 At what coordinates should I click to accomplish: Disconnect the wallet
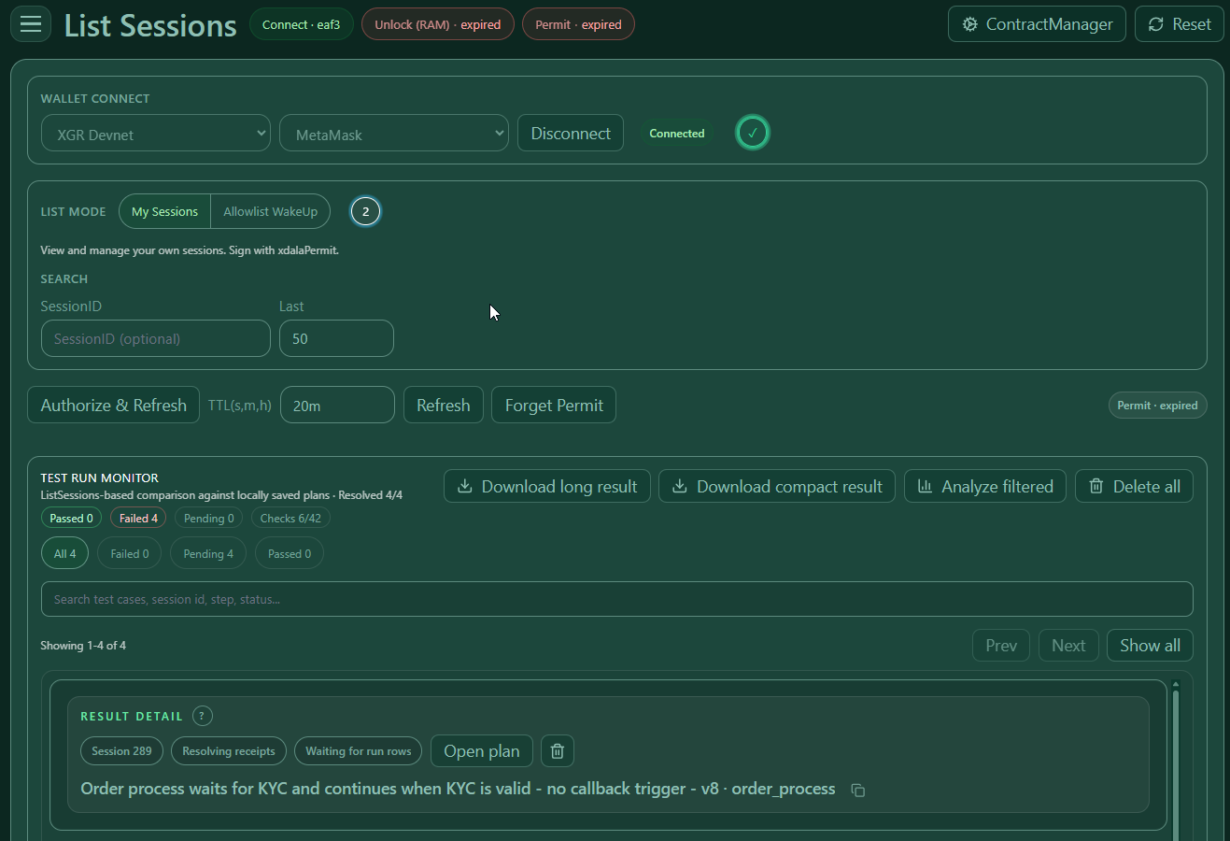[x=571, y=134]
